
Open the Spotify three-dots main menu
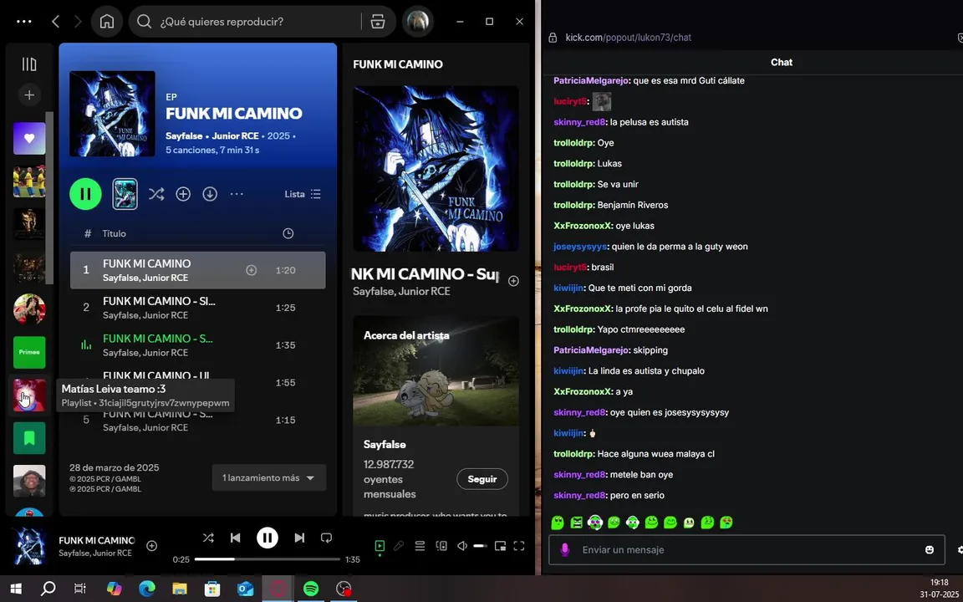click(24, 22)
